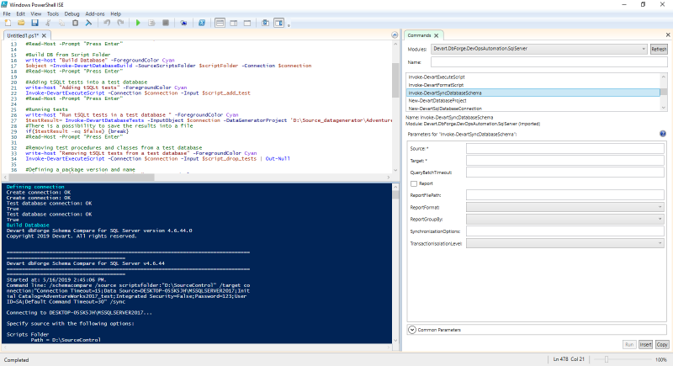
Task: Open the Add-ons menu
Action: click(96, 14)
